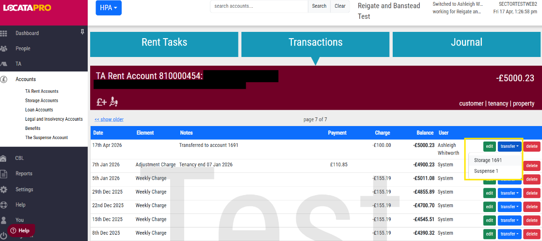
Task: Open the customer link in account header
Action: [471, 104]
